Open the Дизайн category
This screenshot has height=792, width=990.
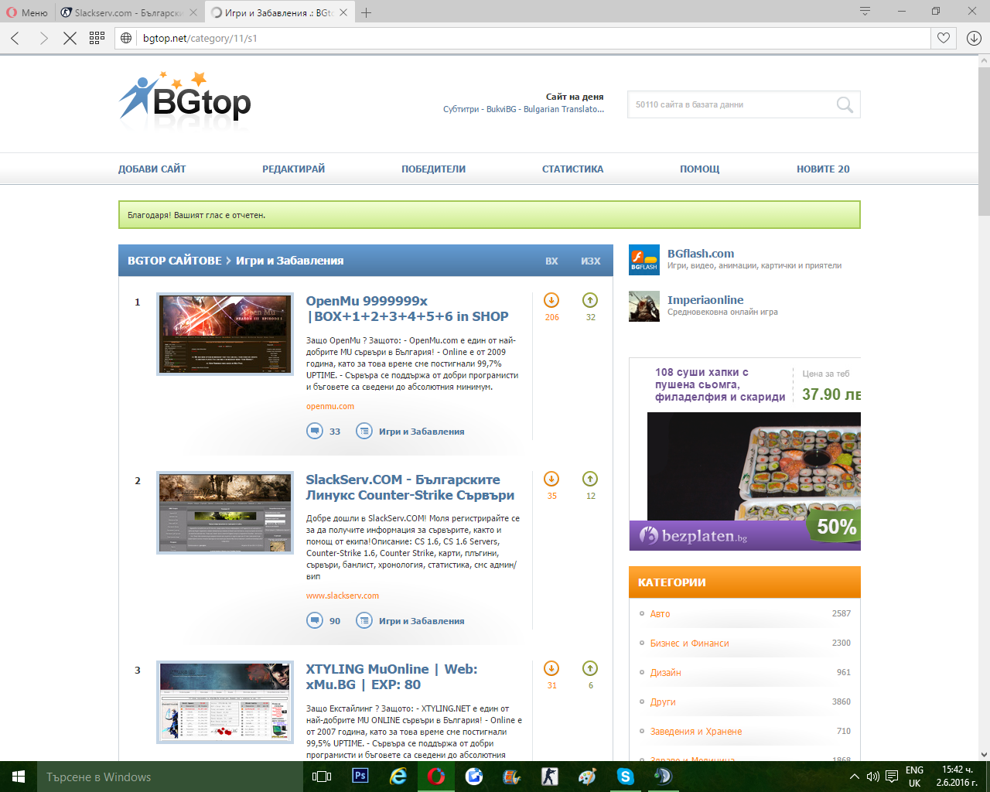pos(666,672)
